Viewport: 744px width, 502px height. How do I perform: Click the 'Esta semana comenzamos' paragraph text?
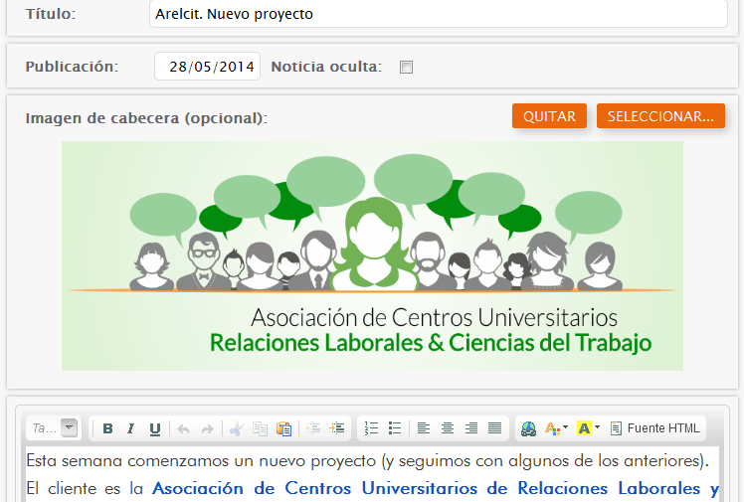click(x=367, y=461)
